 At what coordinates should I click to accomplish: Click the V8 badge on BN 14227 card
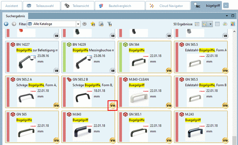pos(56,71)
